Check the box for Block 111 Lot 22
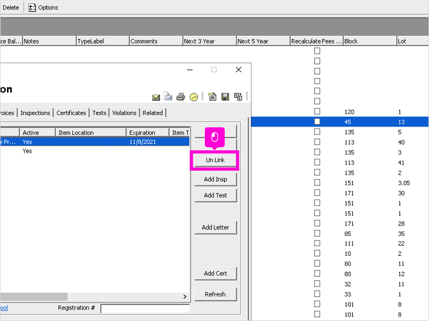This screenshot has height=321, width=429. click(x=317, y=243)
